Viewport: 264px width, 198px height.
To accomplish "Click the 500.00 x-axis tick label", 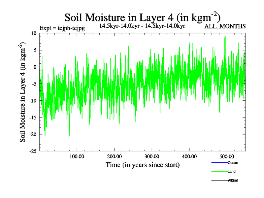I will (x=227, y=156).
